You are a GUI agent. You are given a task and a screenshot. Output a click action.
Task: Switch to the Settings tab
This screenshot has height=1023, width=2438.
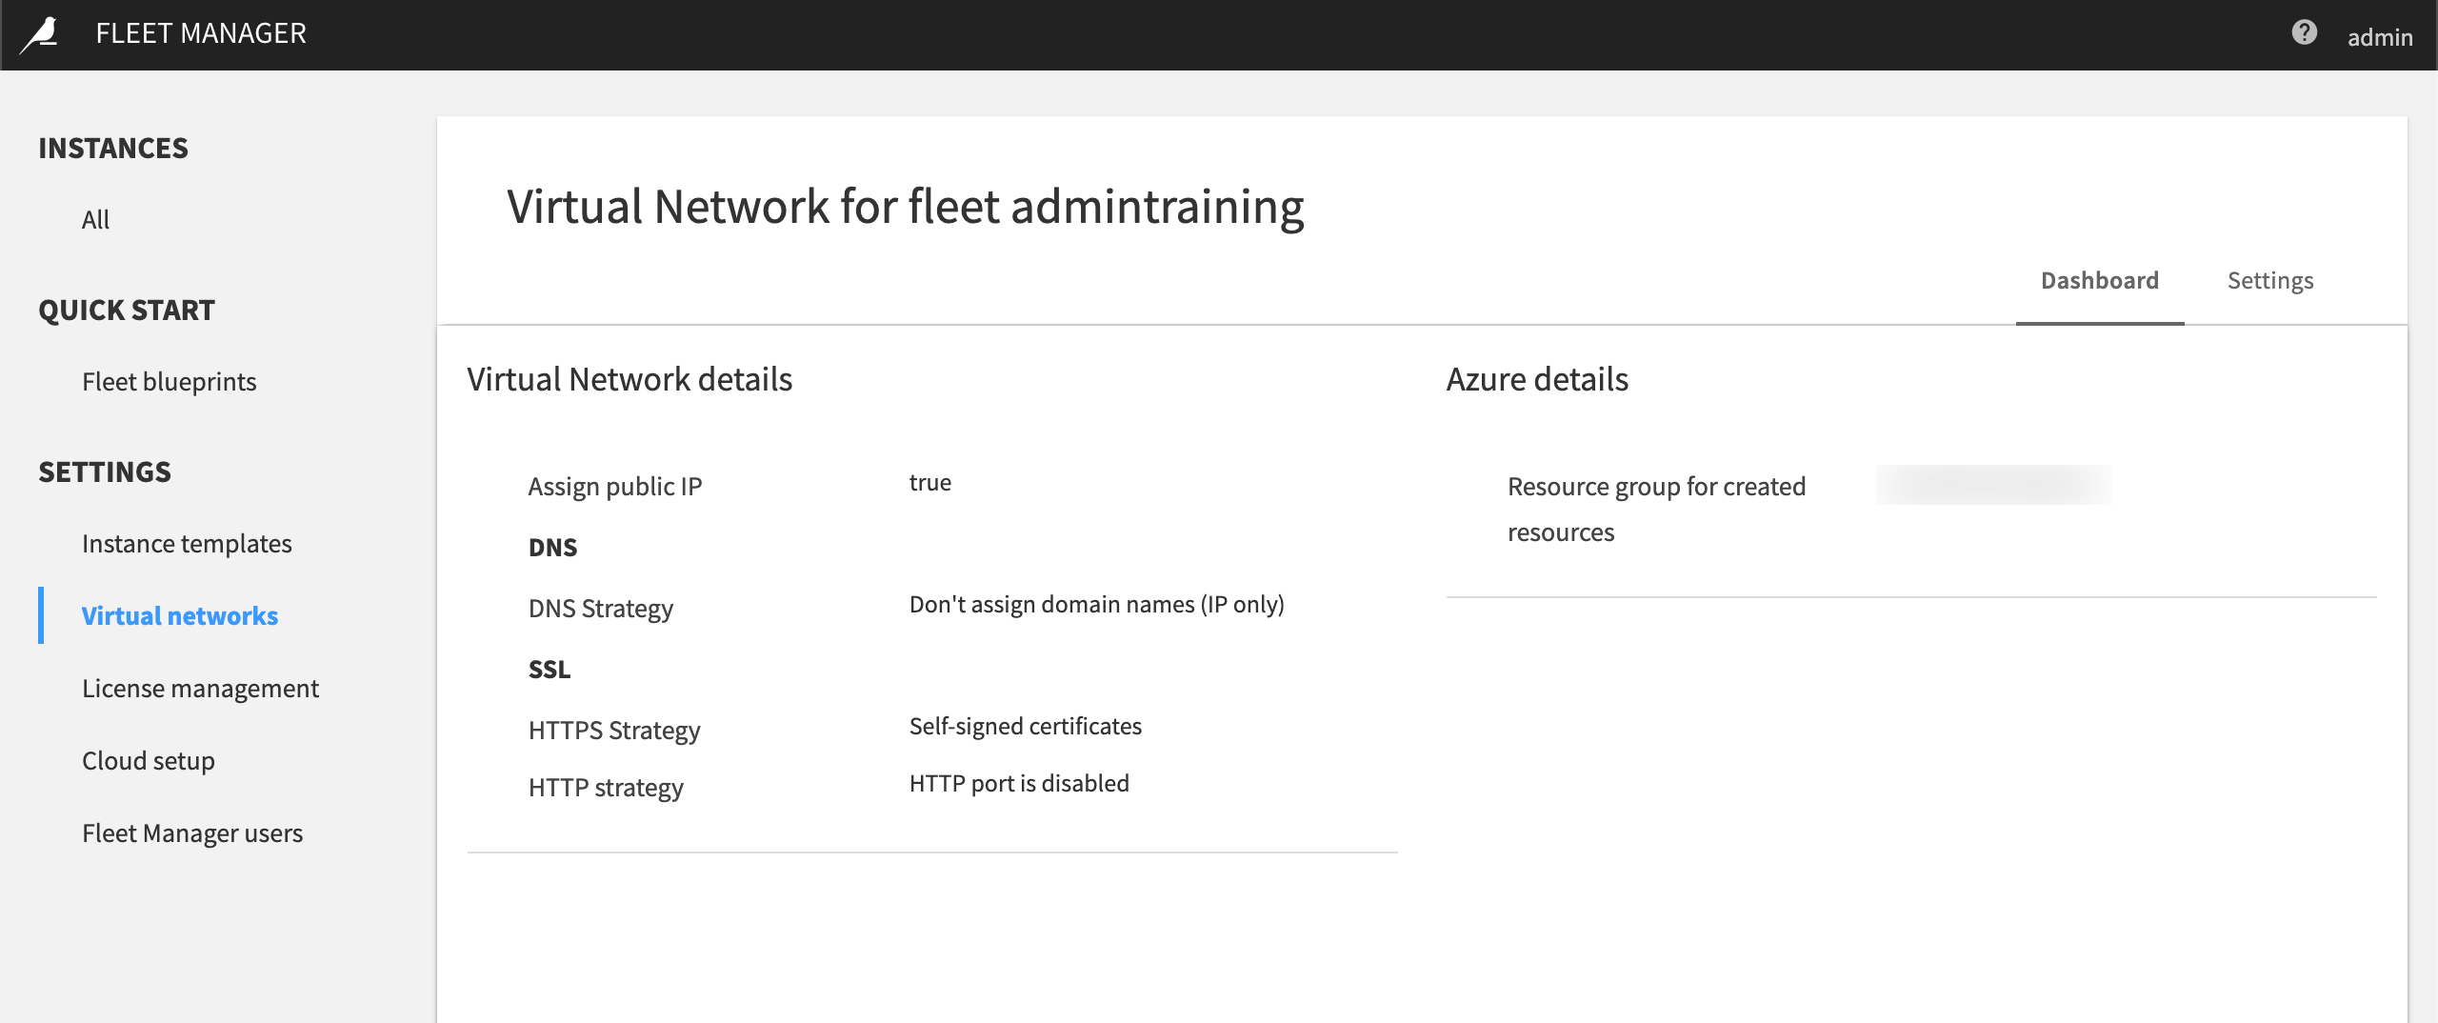click(2269, 280)
